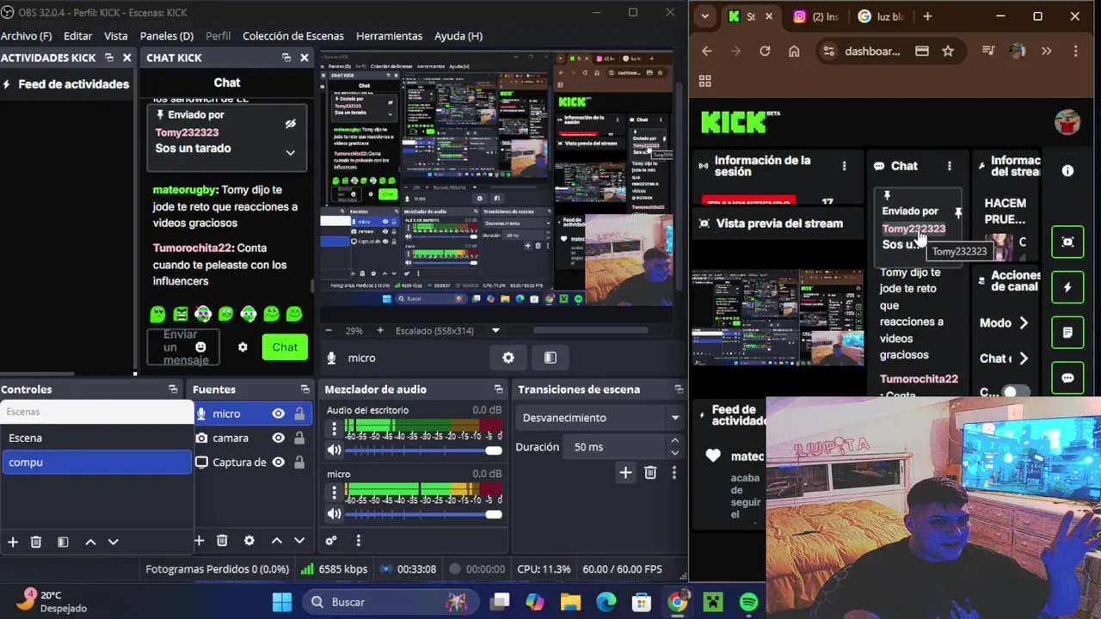Select the Escena scene

point(95,438)
